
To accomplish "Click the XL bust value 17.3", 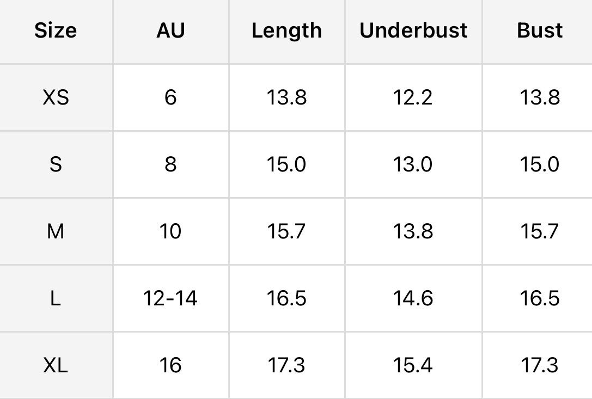I will [x=540, y=365].
